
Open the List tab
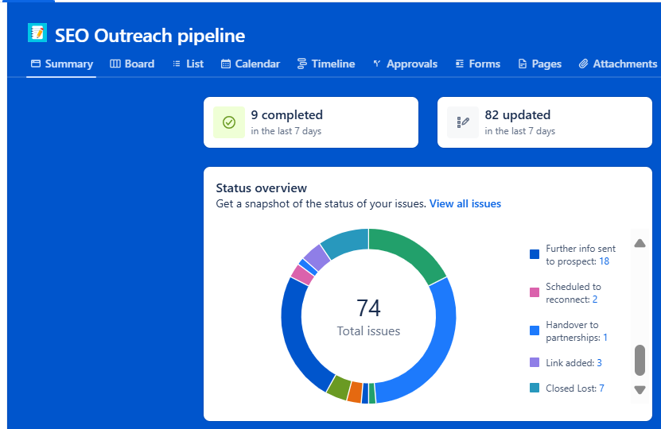pyautogui.click(x=188, y=64)
